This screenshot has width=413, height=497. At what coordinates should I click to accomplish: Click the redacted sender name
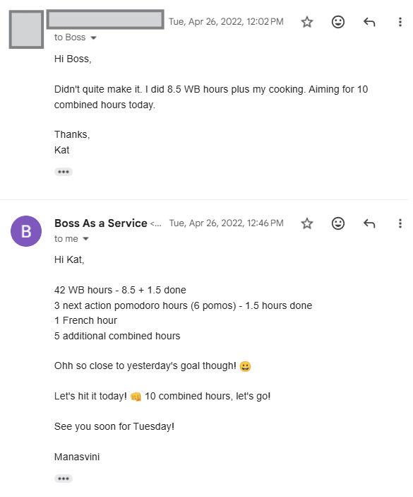tap(107, 20)
